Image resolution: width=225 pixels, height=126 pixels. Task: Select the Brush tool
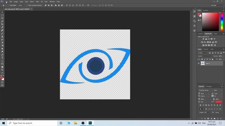pyautogui.click(x=2, y=34)
